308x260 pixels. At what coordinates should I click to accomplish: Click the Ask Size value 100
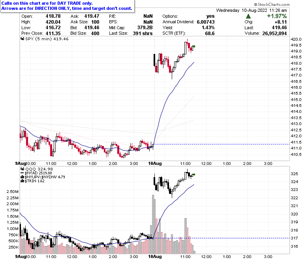coord(95,22)
